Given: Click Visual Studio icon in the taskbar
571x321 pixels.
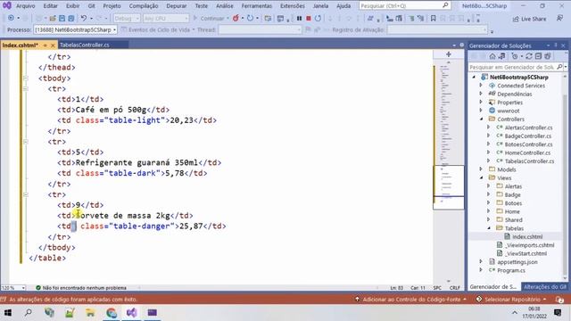Looking at the screenshot, I should point(132,313).
